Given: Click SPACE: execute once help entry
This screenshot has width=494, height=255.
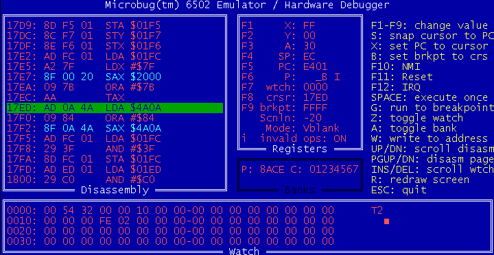Looking at the screenshot, I should coord(430,97).
